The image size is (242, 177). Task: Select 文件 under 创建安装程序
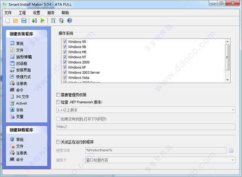coord(17,50)
